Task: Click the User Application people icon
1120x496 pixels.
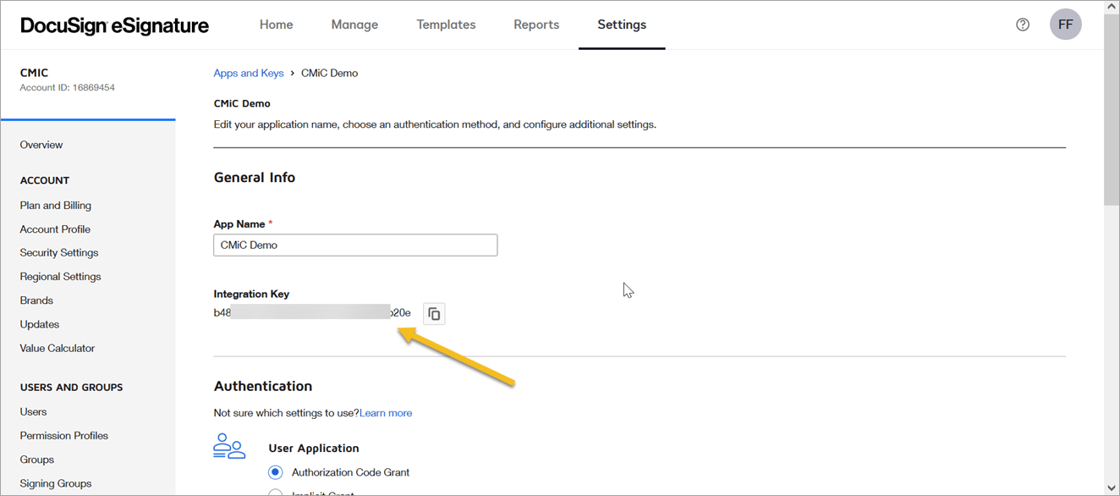Action: 229,446
